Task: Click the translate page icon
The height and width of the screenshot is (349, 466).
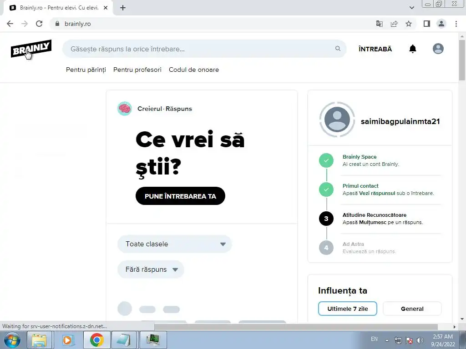Action: pyautogui.click(x=379, y=24)
